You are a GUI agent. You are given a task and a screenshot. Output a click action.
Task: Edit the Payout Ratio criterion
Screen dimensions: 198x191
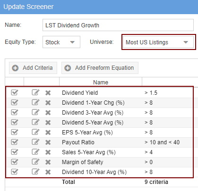pos(35,142)
